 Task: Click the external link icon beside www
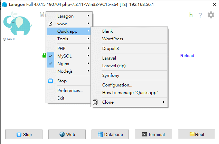tap(50, 24)
